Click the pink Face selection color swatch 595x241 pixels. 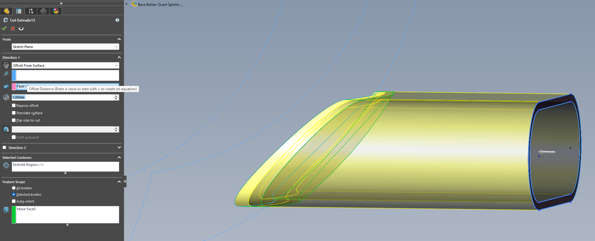click(14, 86)
